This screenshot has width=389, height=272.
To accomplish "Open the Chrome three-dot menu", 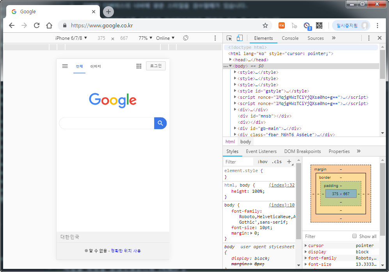I will (377, 25).
